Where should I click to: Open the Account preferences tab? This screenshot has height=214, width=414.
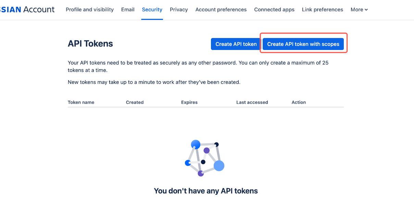click(x=221, y=10)
